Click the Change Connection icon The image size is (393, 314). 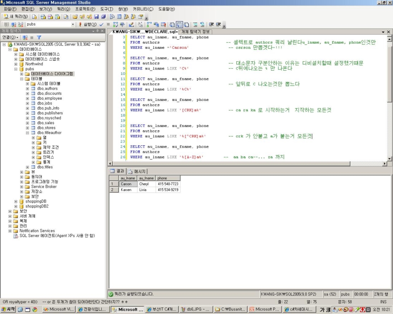(x=21, y=24)
